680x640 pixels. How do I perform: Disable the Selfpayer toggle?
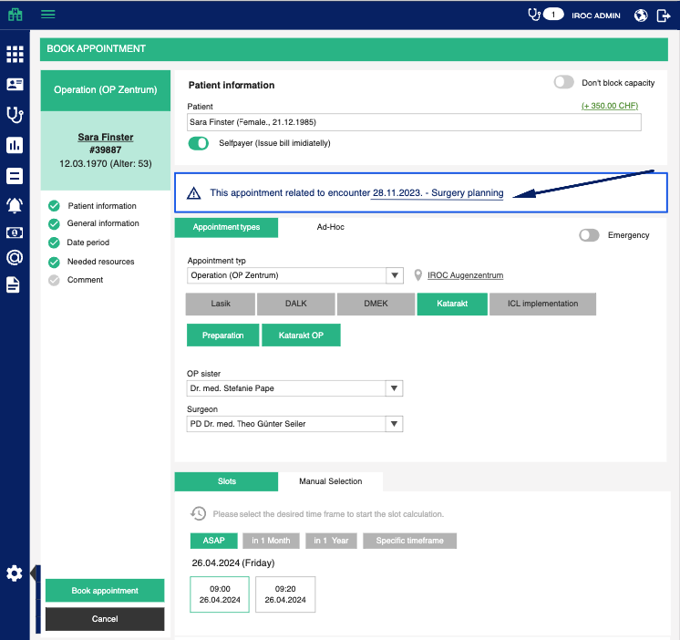click(x=199, y=143)
